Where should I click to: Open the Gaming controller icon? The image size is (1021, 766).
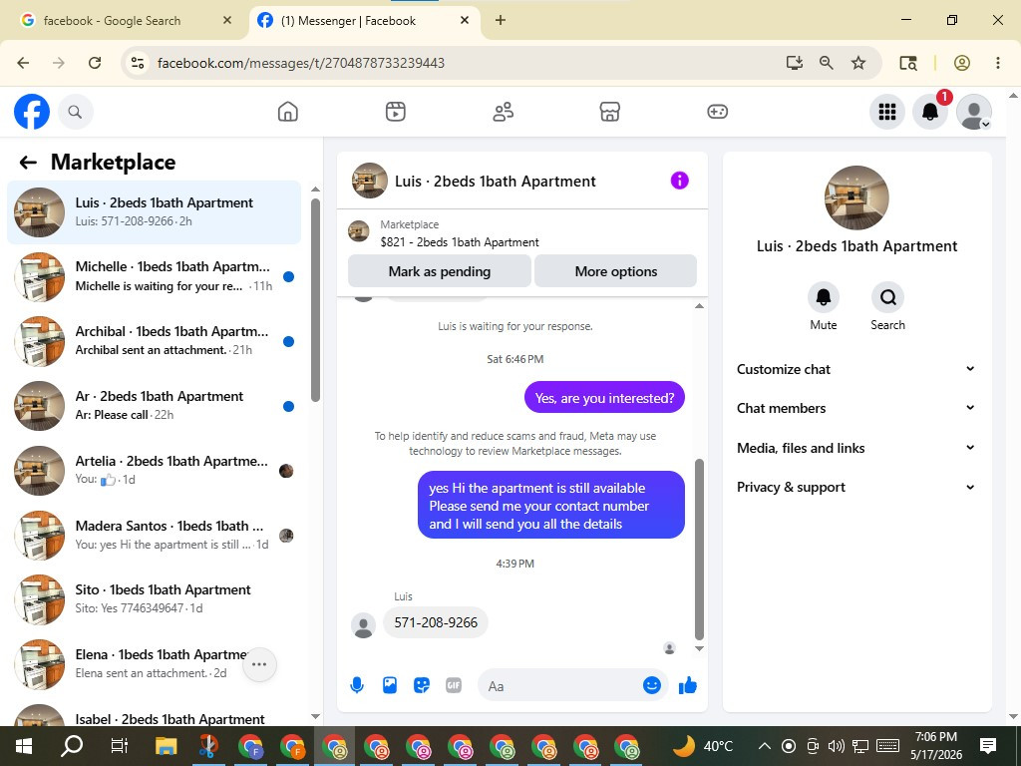(x=718, y=112)
